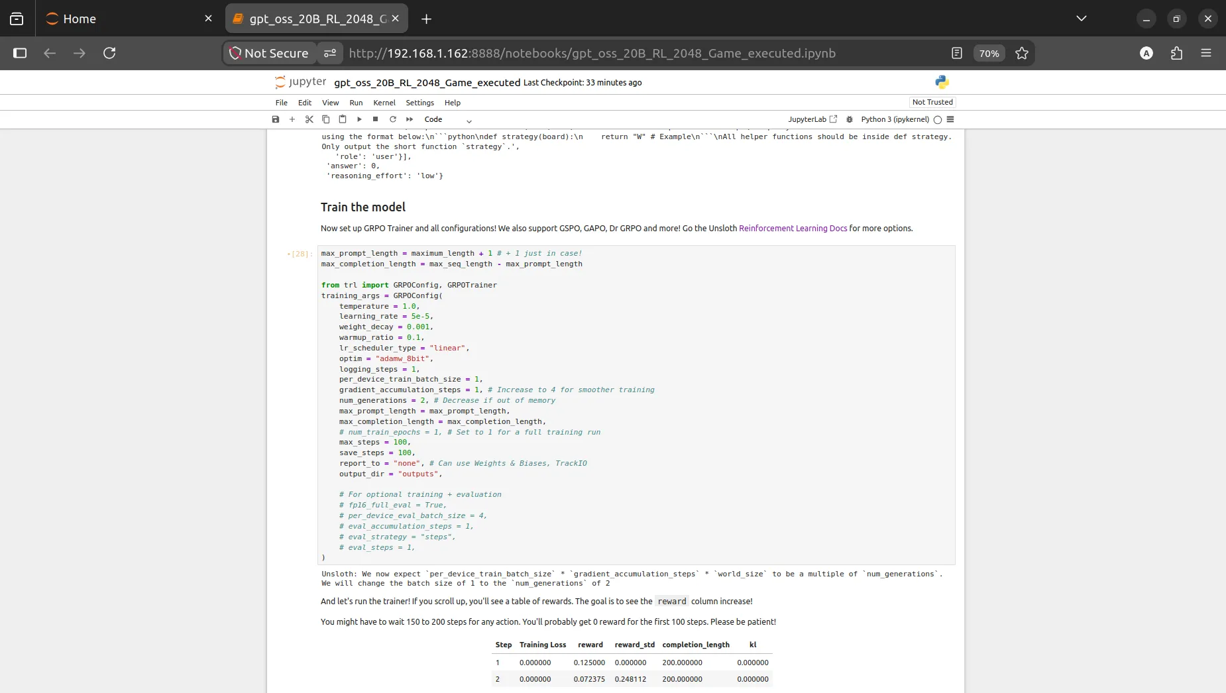The height and width of the screenshot is (693, 1226).
Task: Select the 0.072375 reward value
Action: pos(589,679)
